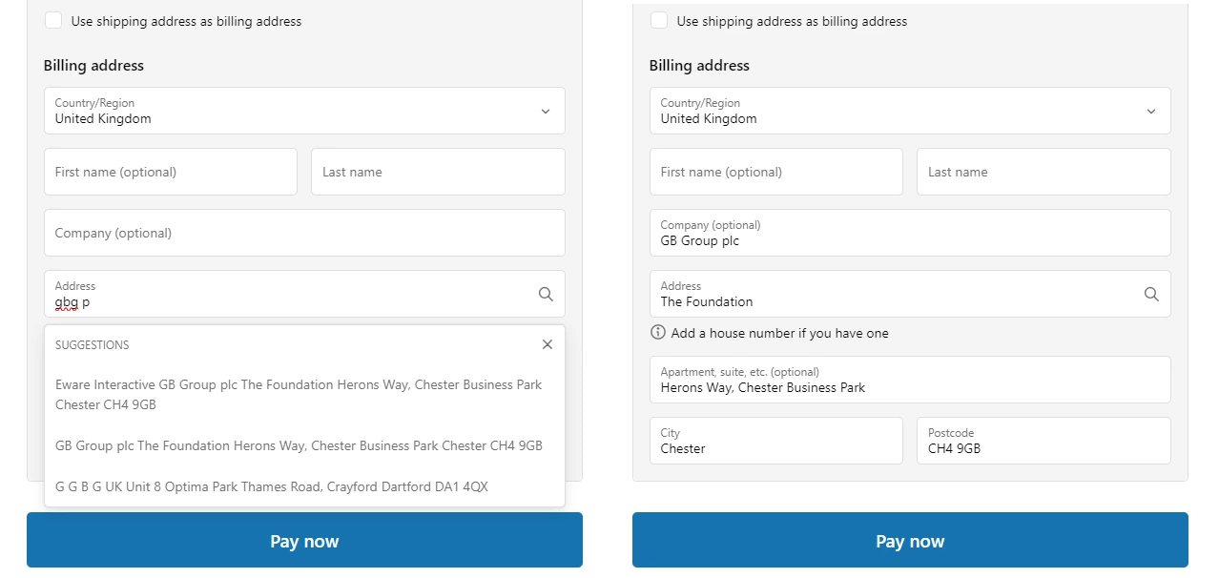Viewport: 1219px width, 578px height.
Task: Tick the left 'Use shipping address as billing address' checkbox
Action: point(53,21)
